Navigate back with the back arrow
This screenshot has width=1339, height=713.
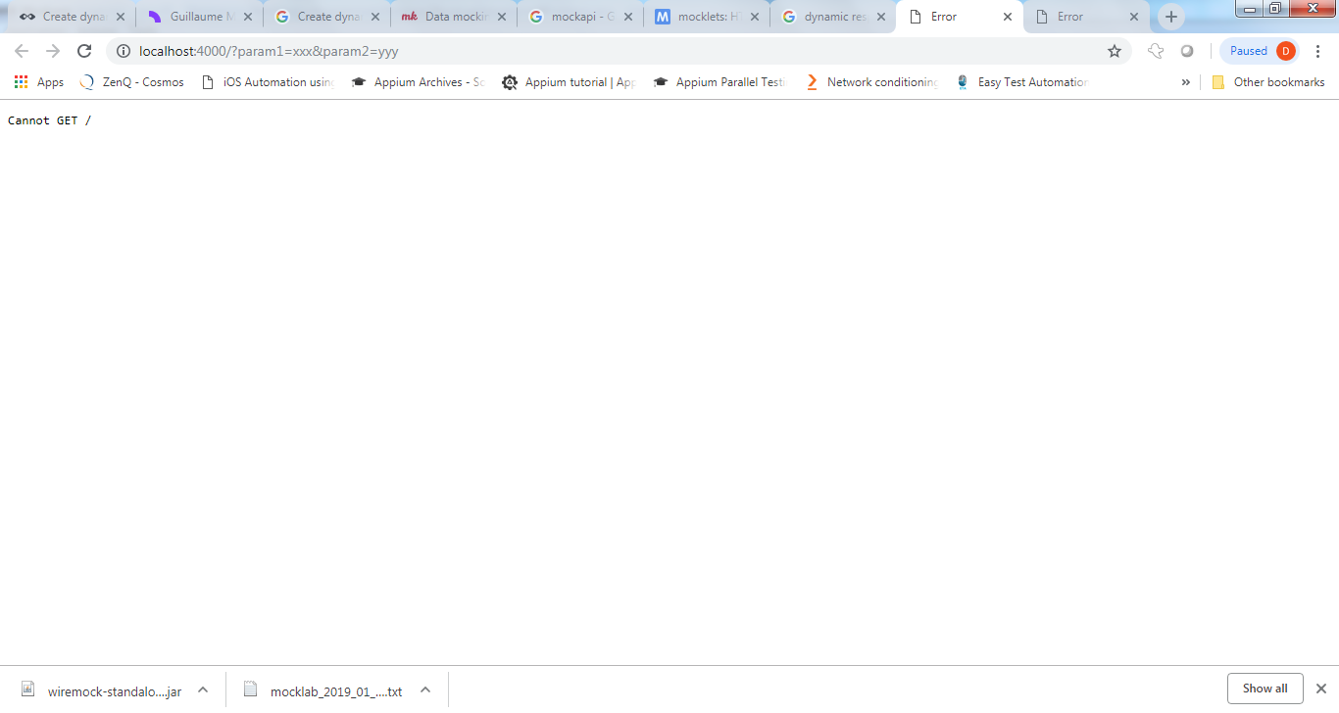(x=21, y=50)
